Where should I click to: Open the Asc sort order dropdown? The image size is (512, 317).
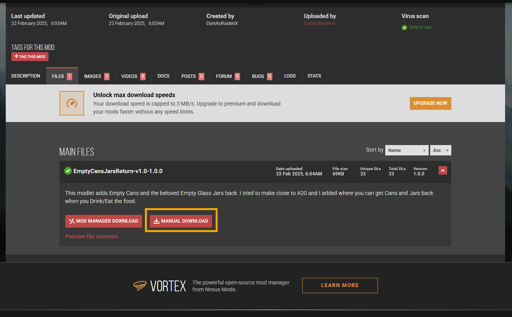tap(441, 150)
